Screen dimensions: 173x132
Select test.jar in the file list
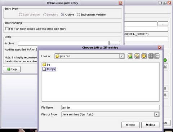[49, 69]
